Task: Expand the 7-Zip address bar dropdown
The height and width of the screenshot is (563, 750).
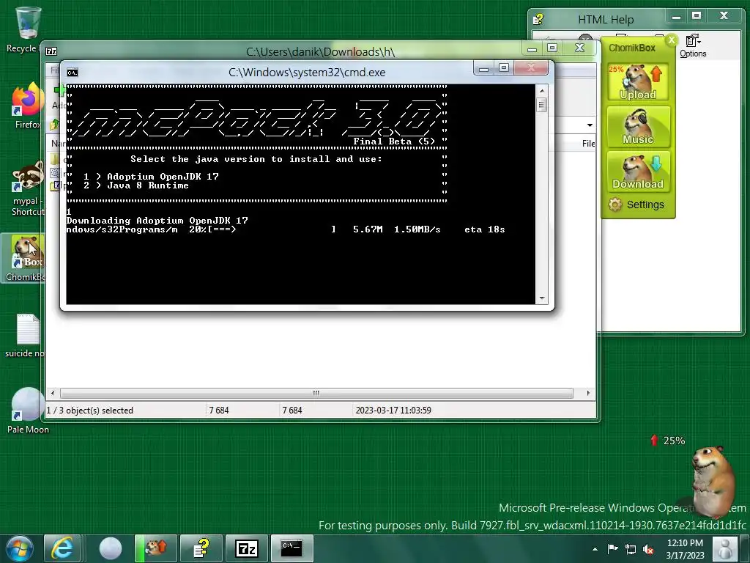Action: (x=590, y=125)
